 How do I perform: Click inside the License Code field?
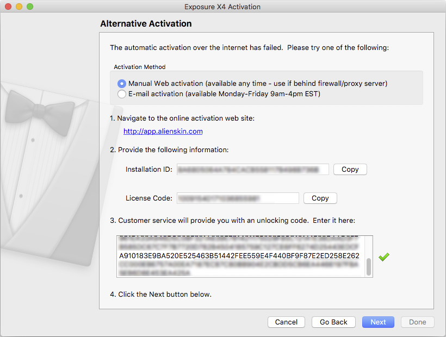[238, 198]
